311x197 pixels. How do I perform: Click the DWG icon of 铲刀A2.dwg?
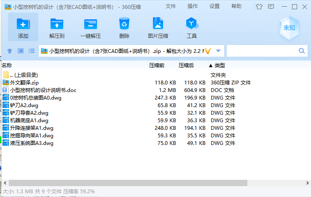click(x=5, y=105)
